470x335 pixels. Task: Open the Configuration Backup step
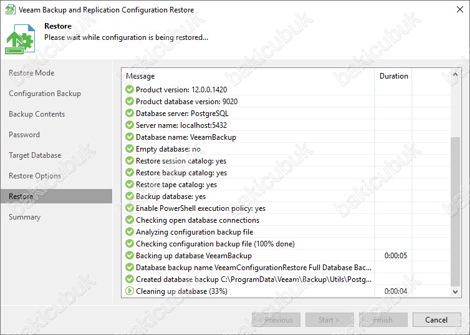(x=45, y=94)
